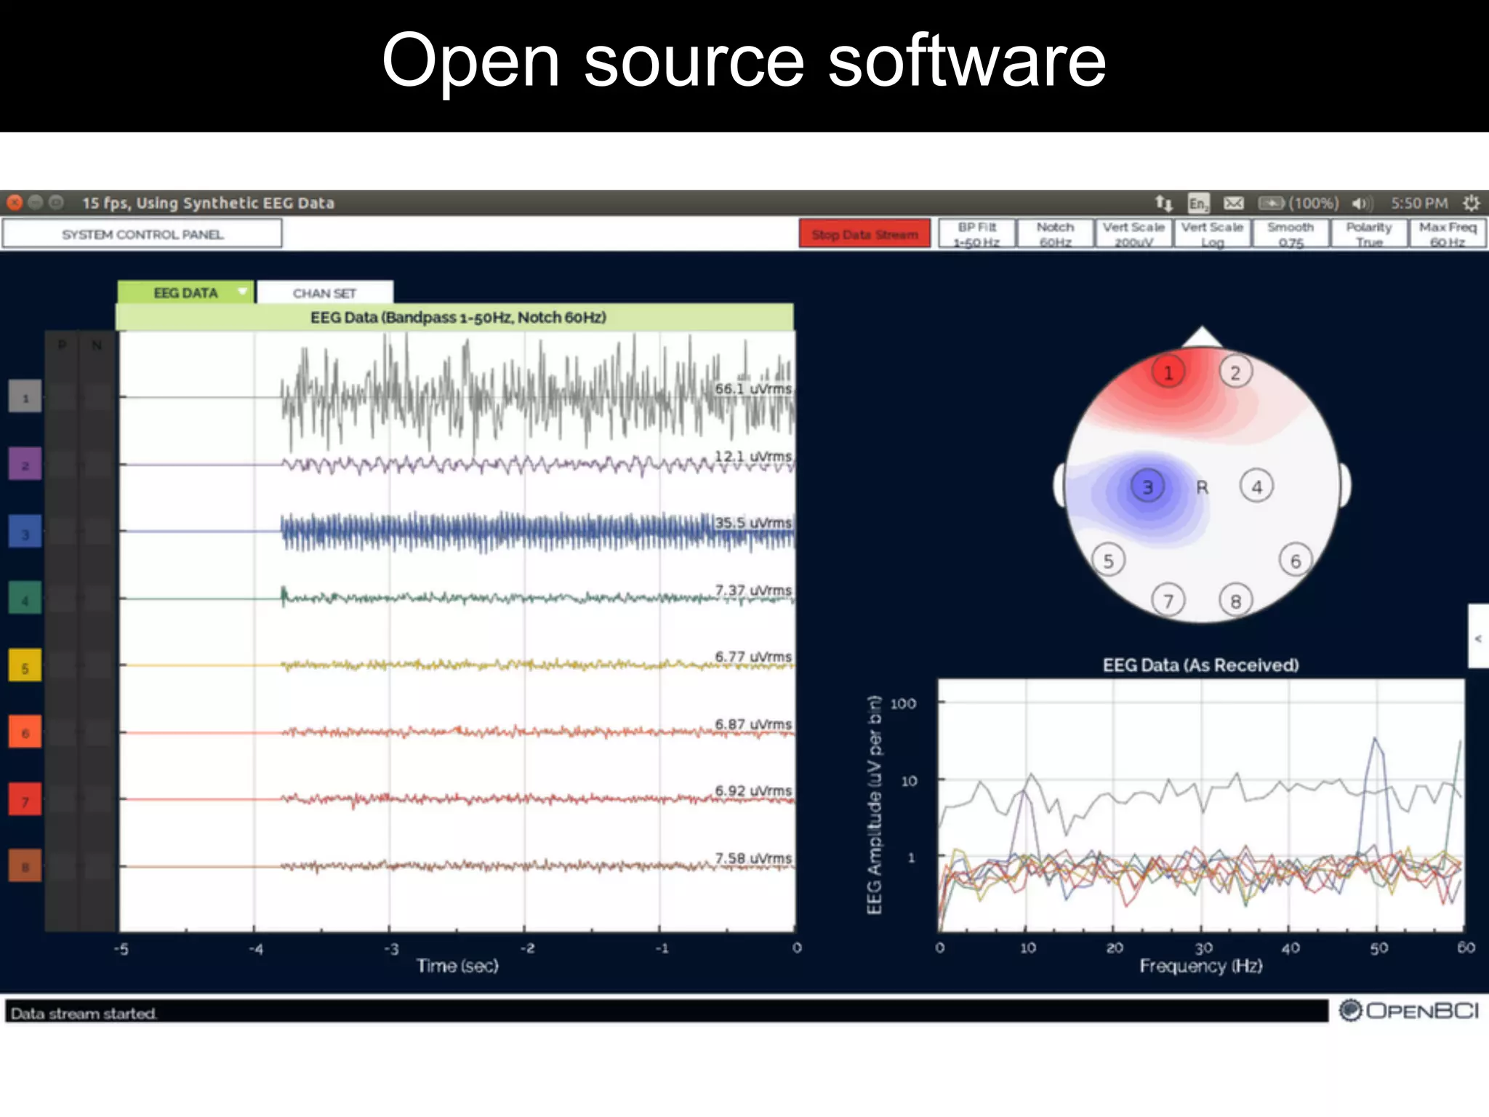The width and height of the screenshot is (1489, 1117).
Task: Click the Max Freq 60 Hz button
Action: click(x=1447, y=234)
